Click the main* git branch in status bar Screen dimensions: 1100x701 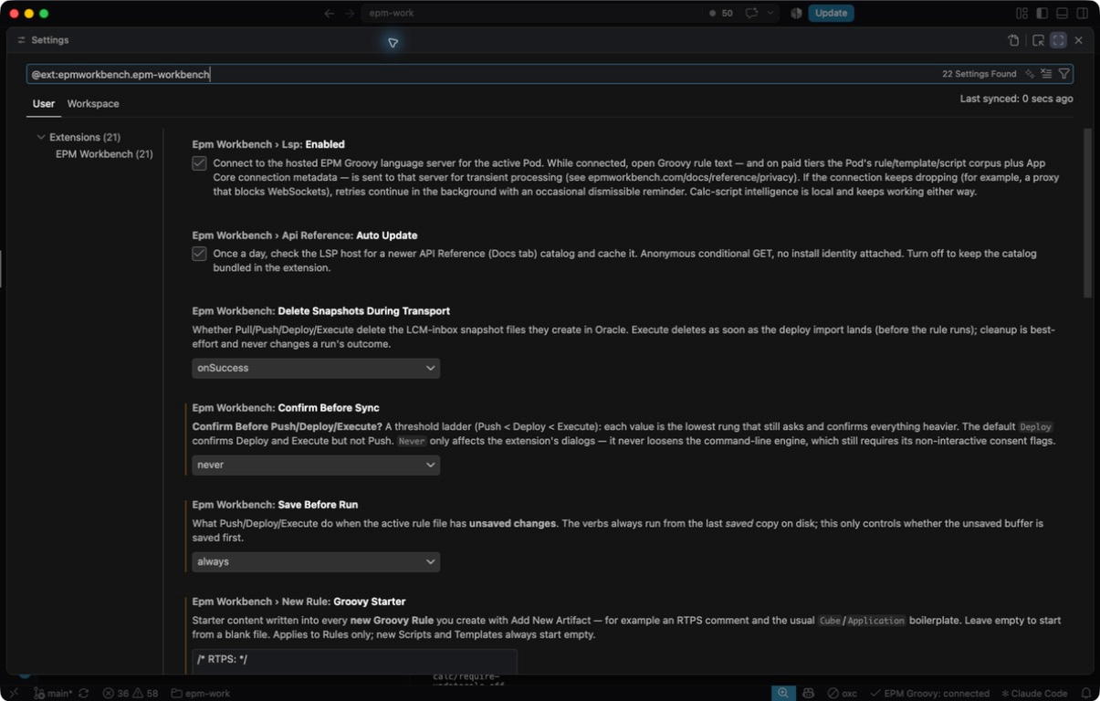click(x=53, y=694)
